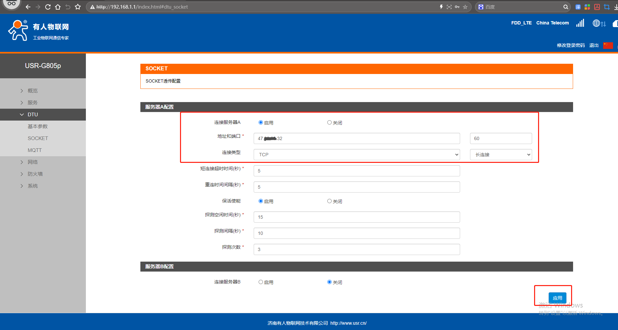Click the screenshot crop tool icon
618x330 pixels.
(x=606, y=7)
